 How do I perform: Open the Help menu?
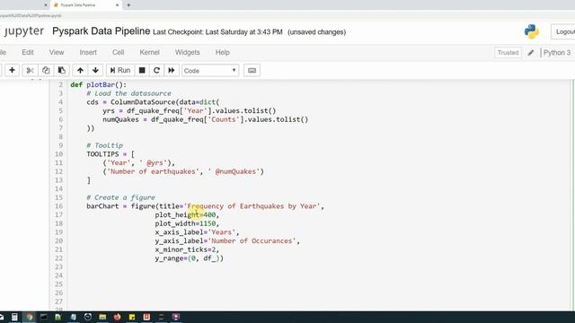pos(222,52)
